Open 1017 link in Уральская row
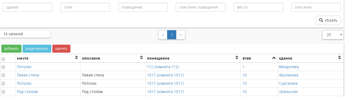The height and width of the screenshot is (97, 345). 166,92
